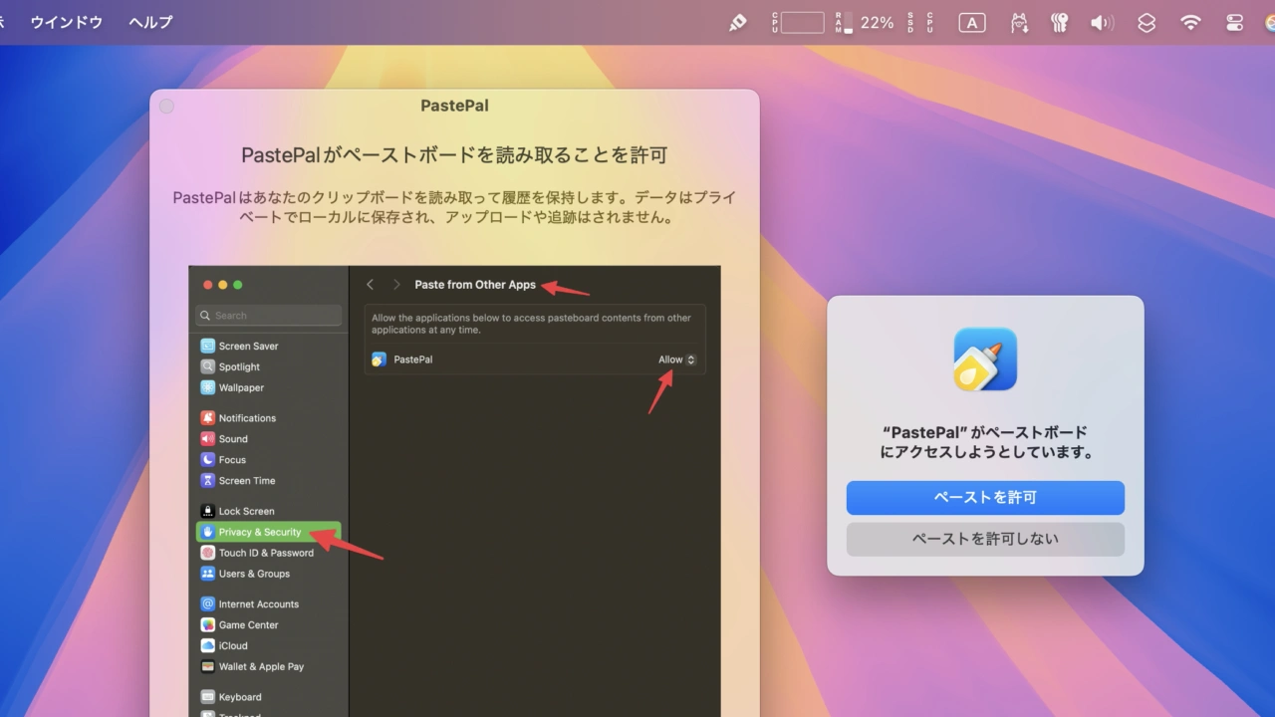
Task: Open PastePal glue icon in menu bar
Action: click(738, 22)
